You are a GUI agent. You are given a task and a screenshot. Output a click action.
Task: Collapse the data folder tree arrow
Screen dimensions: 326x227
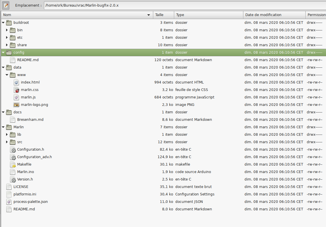[3, 67]
